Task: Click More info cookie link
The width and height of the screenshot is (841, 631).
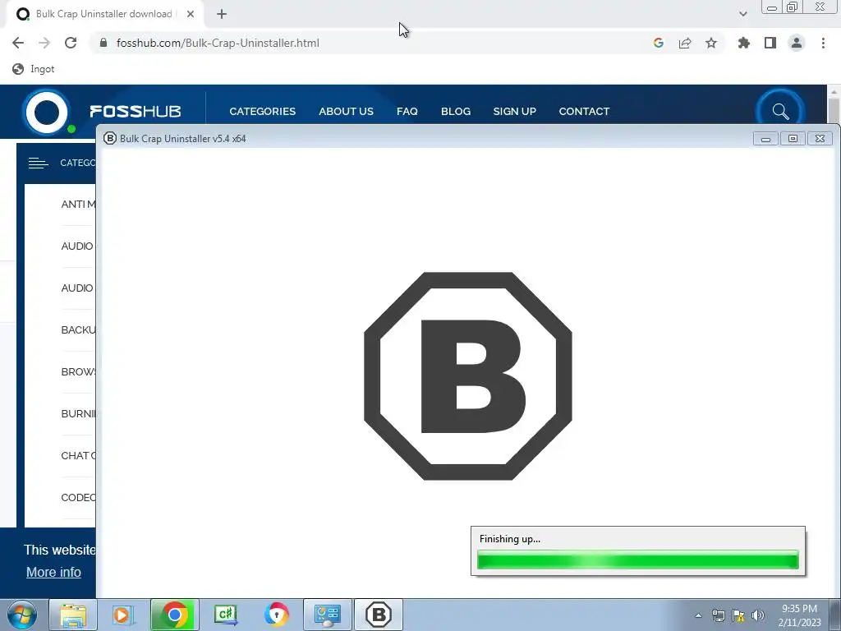Action: pyautogui.click(x=53, y=572)
